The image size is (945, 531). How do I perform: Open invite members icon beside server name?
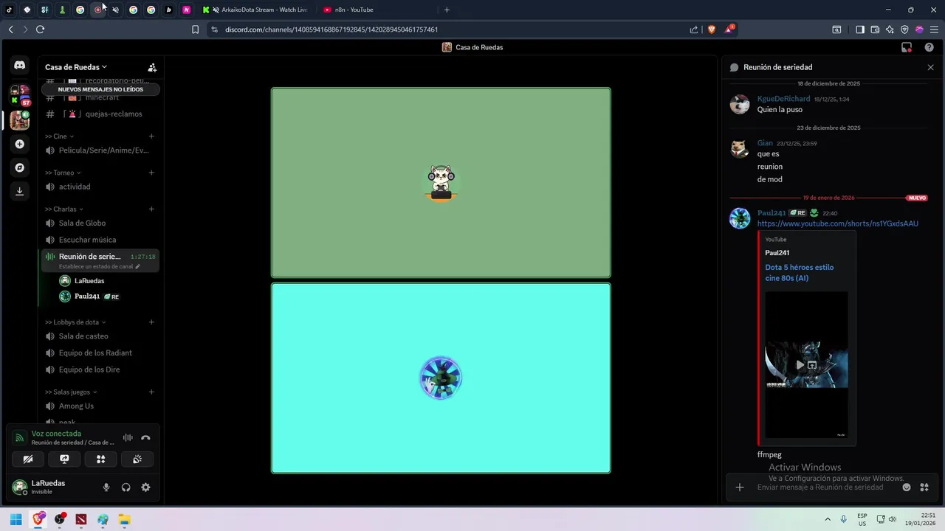(x=152, y=67)
